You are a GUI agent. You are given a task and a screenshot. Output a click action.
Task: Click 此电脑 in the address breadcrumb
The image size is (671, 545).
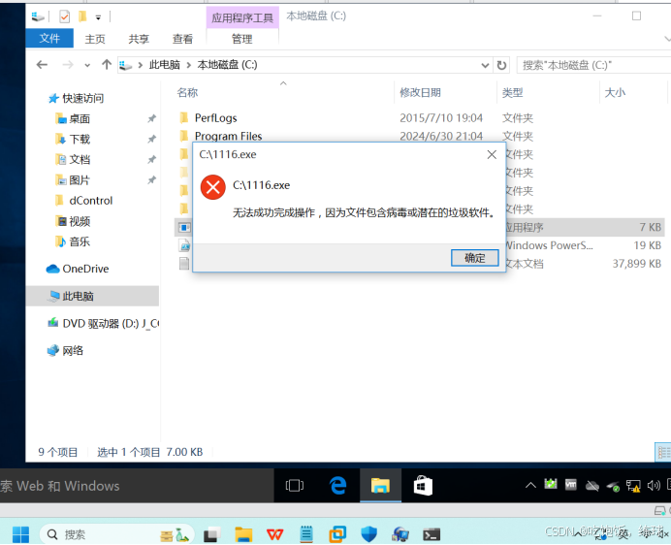[x=164, y=65]
